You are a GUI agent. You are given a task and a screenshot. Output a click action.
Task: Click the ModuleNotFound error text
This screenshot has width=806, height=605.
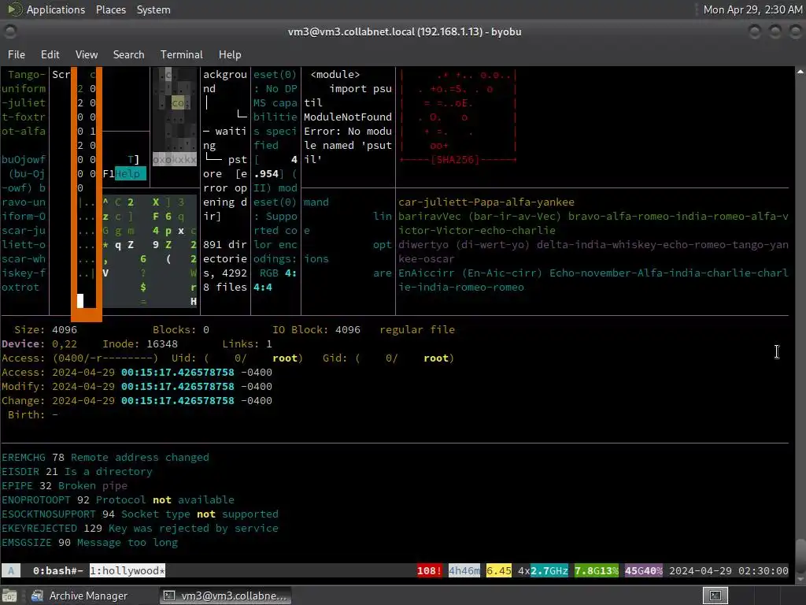click(x=347, y=117)
